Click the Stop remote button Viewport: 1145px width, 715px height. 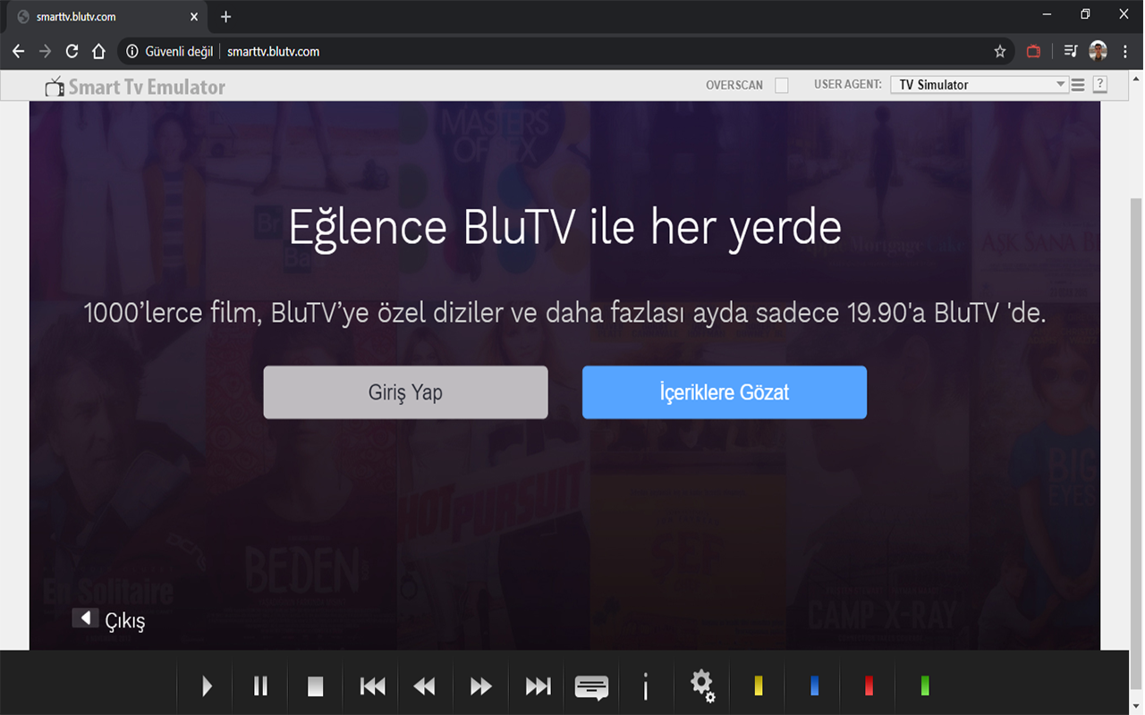click(x=315, y=686)
